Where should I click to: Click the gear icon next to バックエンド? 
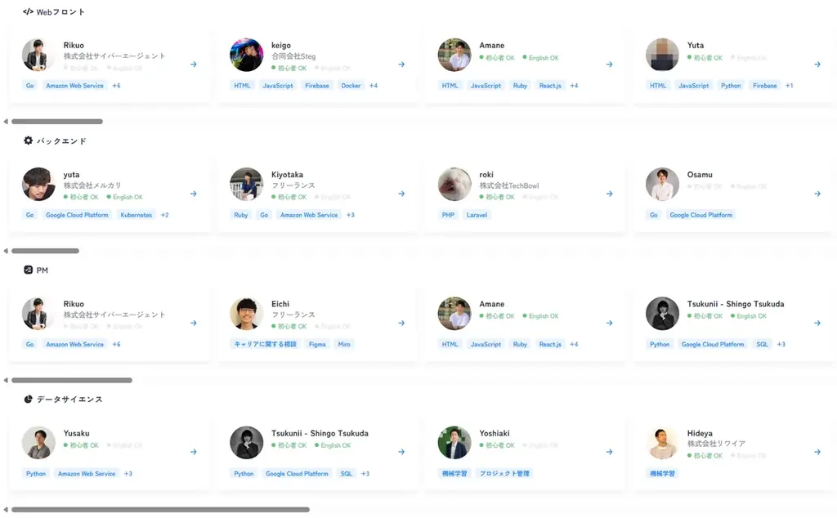coord(28,141)
